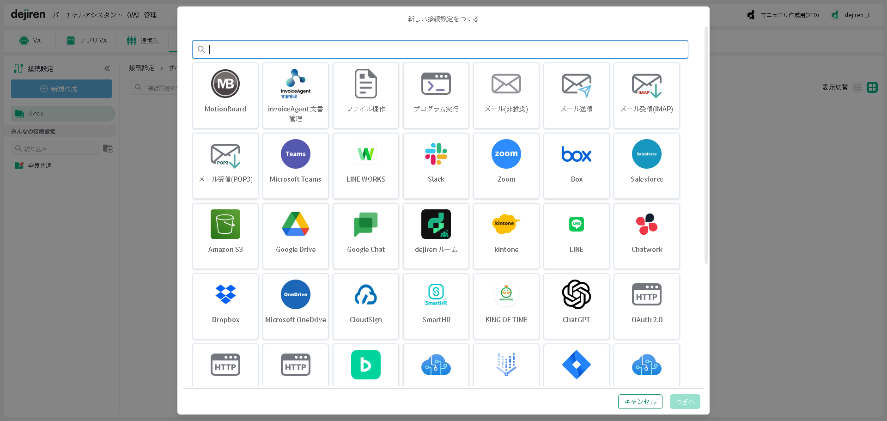
Task: Collapse the 接続設定 sidebar panel
Action: click(107, 68)
